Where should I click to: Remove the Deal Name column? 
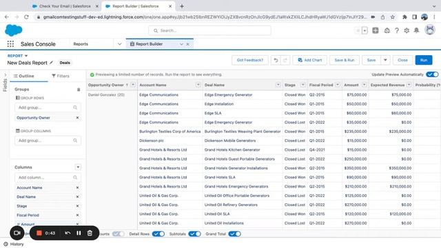[77, 197]
